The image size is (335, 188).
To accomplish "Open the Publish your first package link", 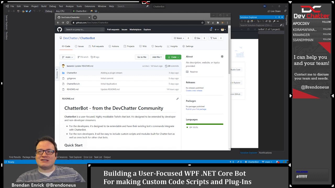I will pyautogui.click(x=196, y=109).
